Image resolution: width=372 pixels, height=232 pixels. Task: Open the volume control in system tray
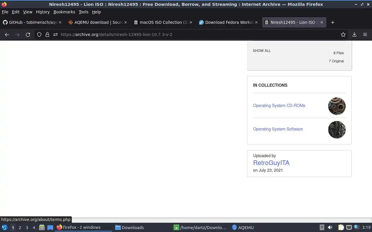[330, 228]
